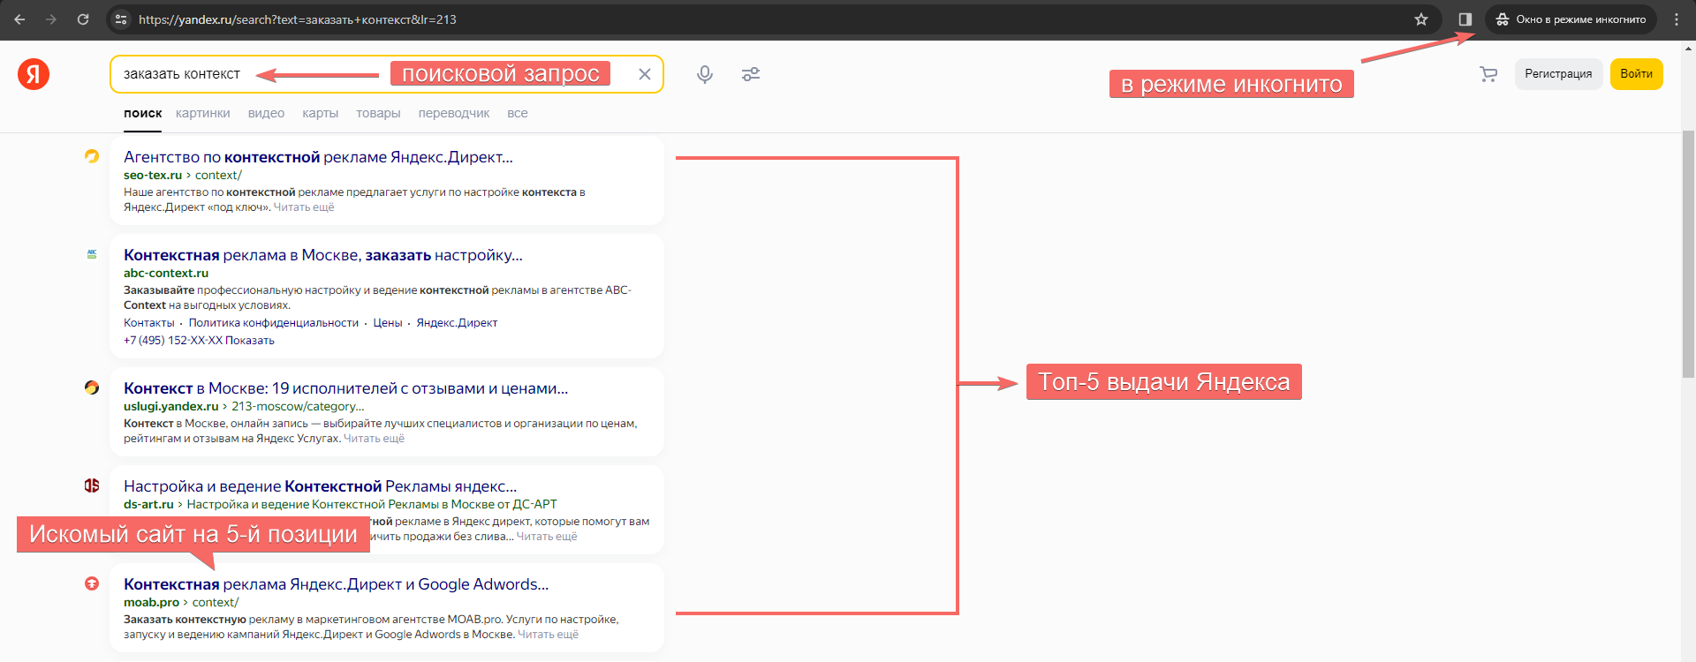Screen dimensions: 1696x662
Task: Expand 'Читать ещё' in moab.pro snippet
Action: [x=549, y=635]
